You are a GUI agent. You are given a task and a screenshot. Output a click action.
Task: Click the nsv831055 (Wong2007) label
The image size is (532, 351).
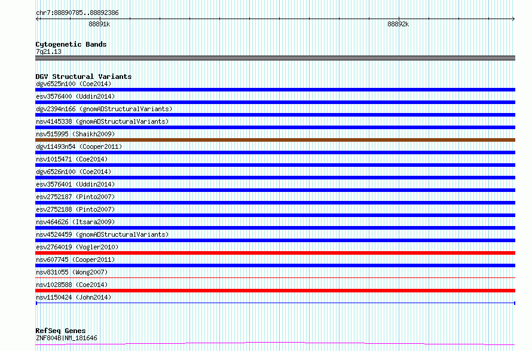[72, 272]
